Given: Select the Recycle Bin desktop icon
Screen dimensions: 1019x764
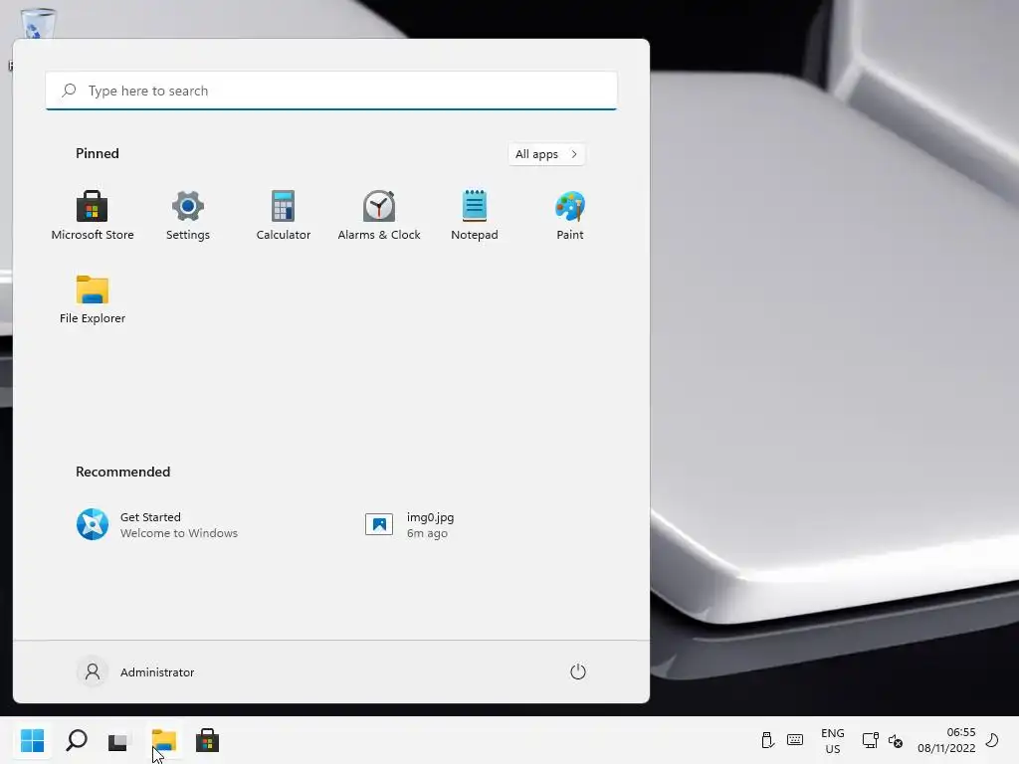Looking at the screenshot, I should (38, 24).
